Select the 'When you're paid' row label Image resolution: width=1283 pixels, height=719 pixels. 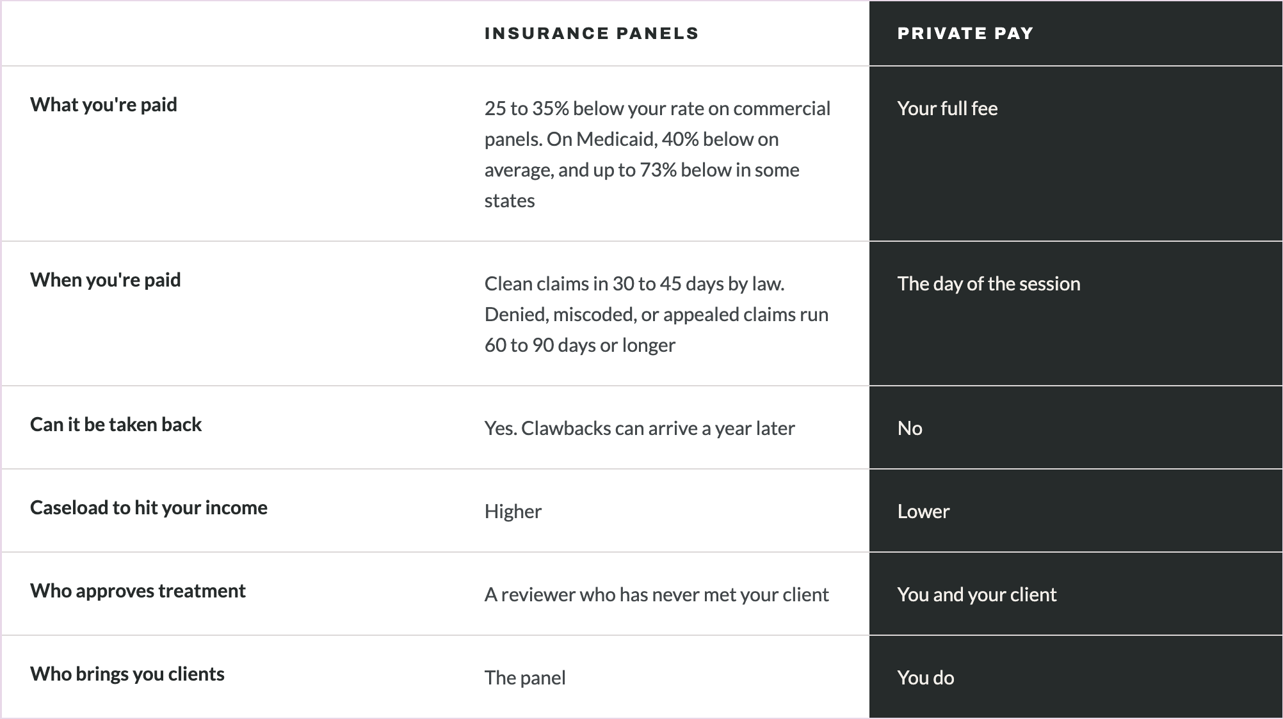[x=106, y=280]
